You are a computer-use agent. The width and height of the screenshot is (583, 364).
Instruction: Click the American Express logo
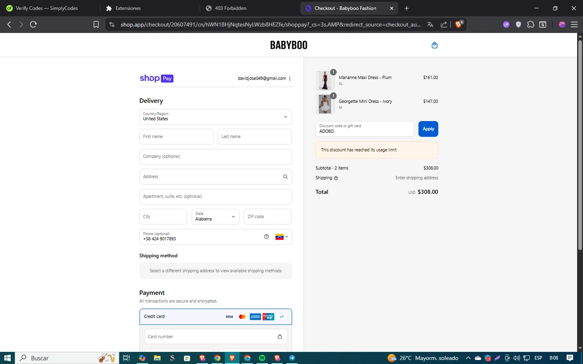255,317
